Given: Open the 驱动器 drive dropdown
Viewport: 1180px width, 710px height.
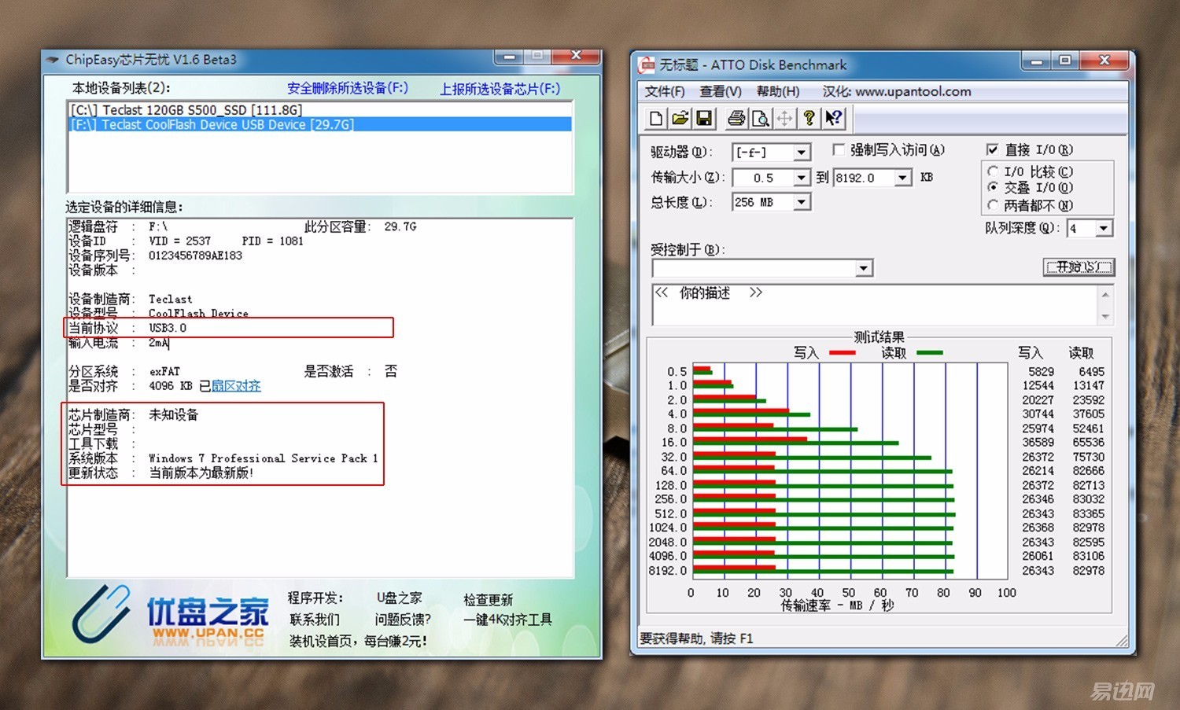Looking at the screenshot, I should (802, 152).
